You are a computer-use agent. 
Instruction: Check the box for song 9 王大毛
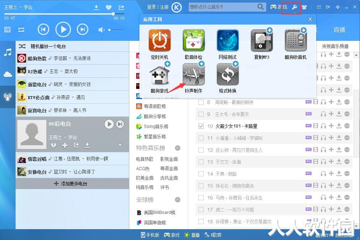pos(201,114)
